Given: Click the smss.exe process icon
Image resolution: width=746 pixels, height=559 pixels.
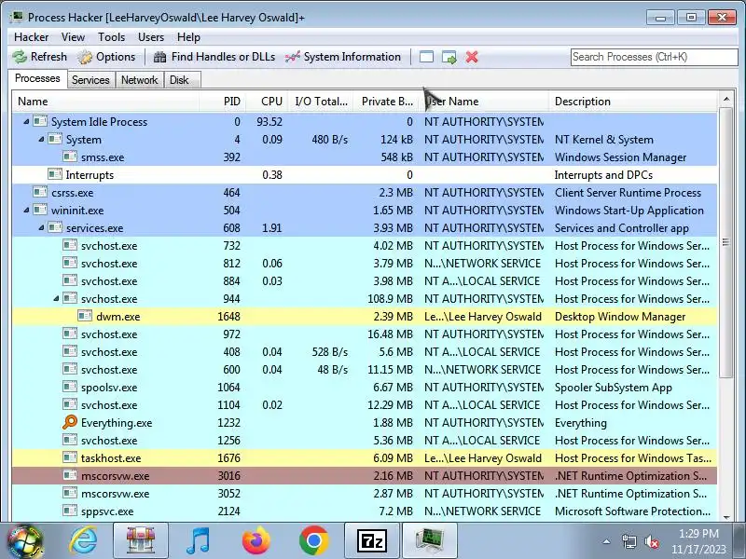Looking at the screenshot, I should (69, 157).
